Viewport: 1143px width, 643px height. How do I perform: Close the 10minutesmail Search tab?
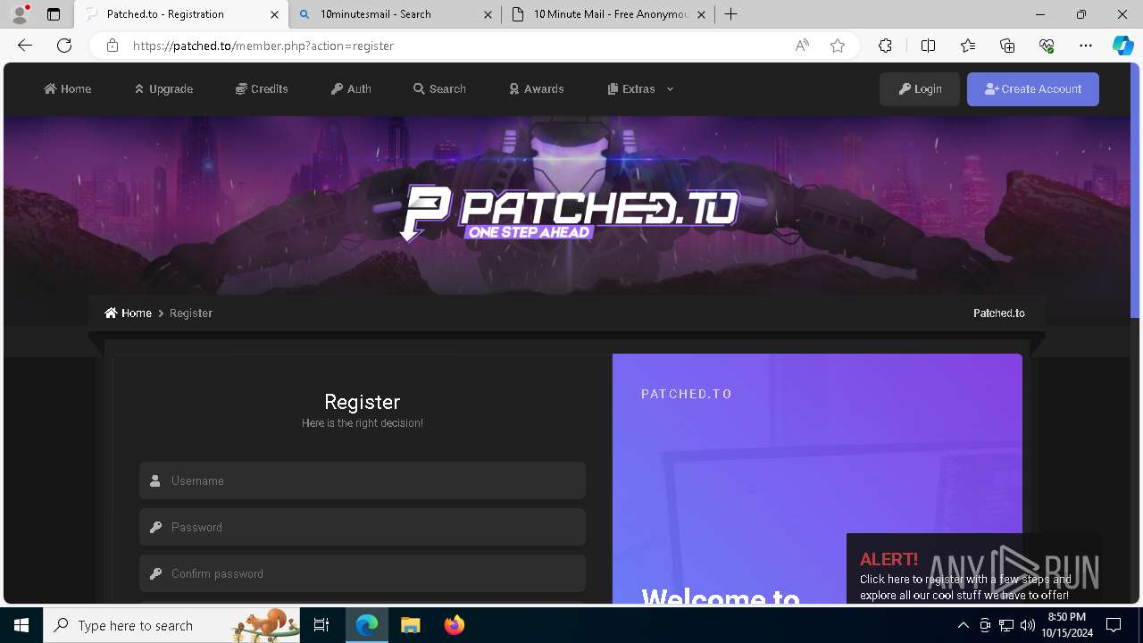pos(488,14)
